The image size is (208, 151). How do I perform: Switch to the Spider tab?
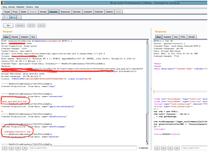click(23, 12)
